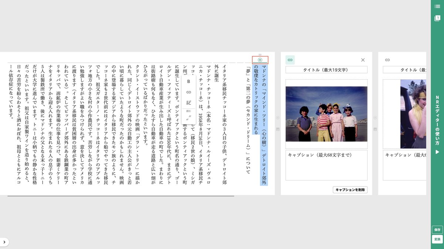Click the line 「夢」と「第二の夢（セカンド・ドリーム）」について
444x249 pixels.
click(x=248, y=120)
